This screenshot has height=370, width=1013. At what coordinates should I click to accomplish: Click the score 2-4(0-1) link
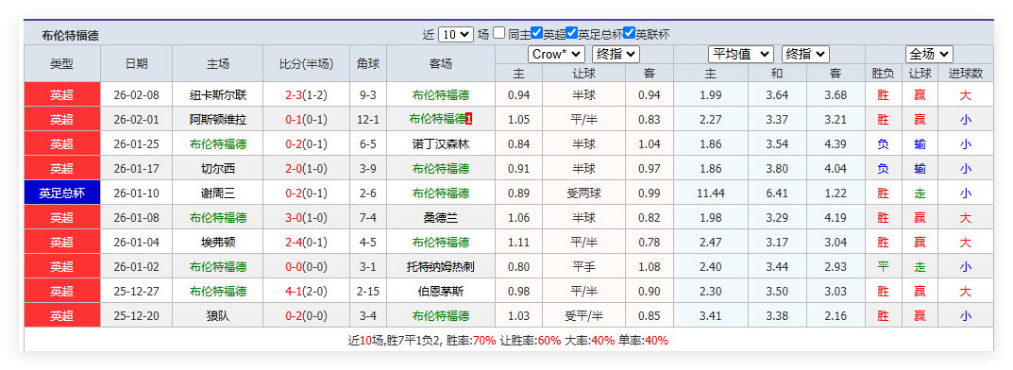306,243
